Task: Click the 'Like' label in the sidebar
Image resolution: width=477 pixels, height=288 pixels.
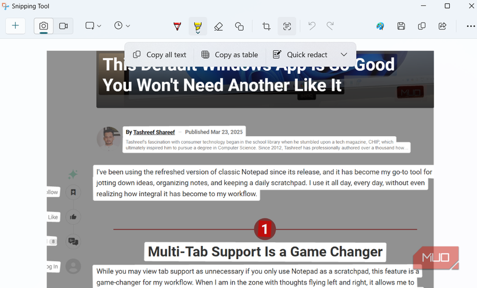Action: click(x=53, y=217)
